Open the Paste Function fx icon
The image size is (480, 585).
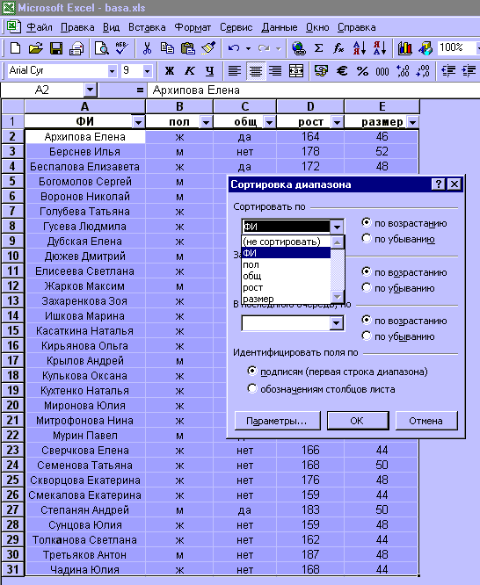(338, 48)
